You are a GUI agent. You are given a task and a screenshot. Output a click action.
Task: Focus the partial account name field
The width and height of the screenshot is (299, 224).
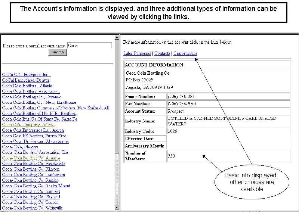coord(89,46)
